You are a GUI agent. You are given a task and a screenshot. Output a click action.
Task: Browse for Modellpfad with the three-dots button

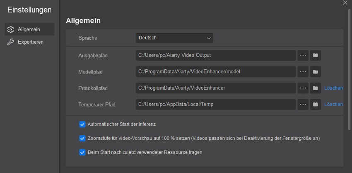click(303, 72)
